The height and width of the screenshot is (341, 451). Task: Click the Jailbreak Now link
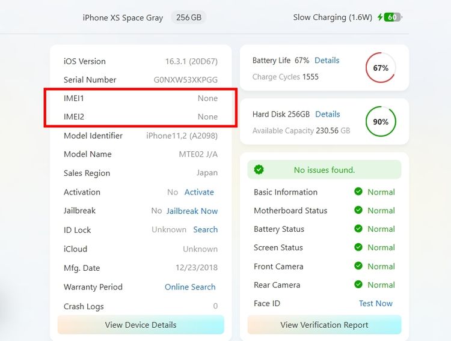[192, 211]
